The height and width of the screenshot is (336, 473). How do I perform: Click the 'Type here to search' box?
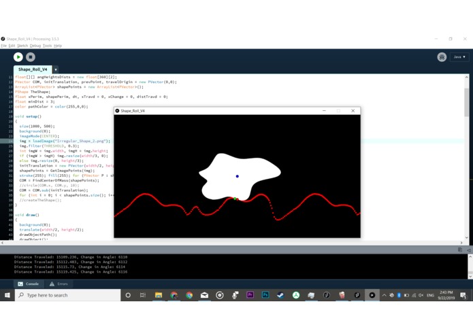pos(68,295)
